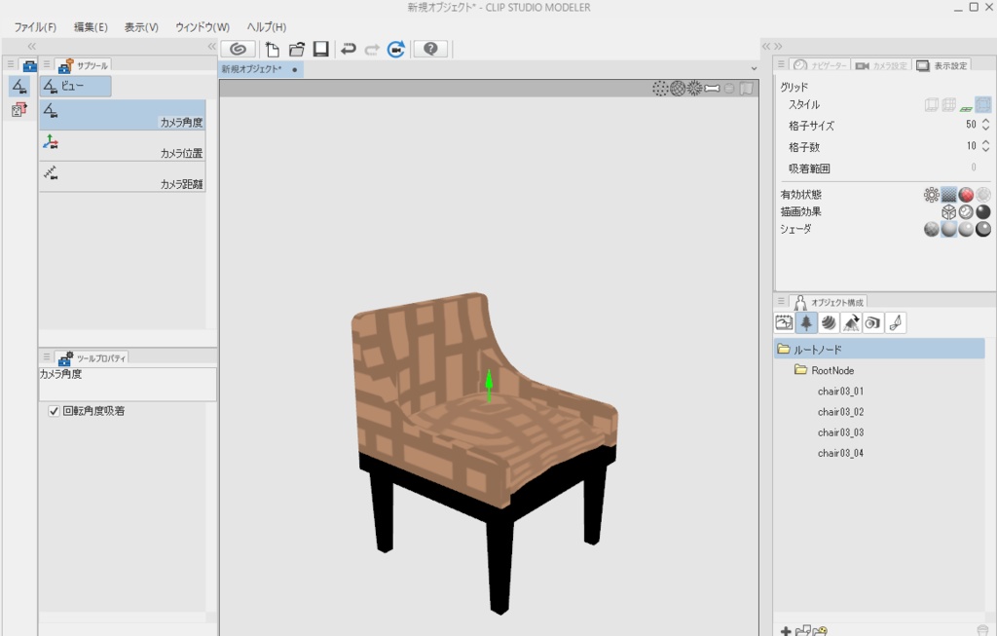Screen dimensions: 997x636
Task: Open the movable parts pen icon
Action: coord(896,323)
